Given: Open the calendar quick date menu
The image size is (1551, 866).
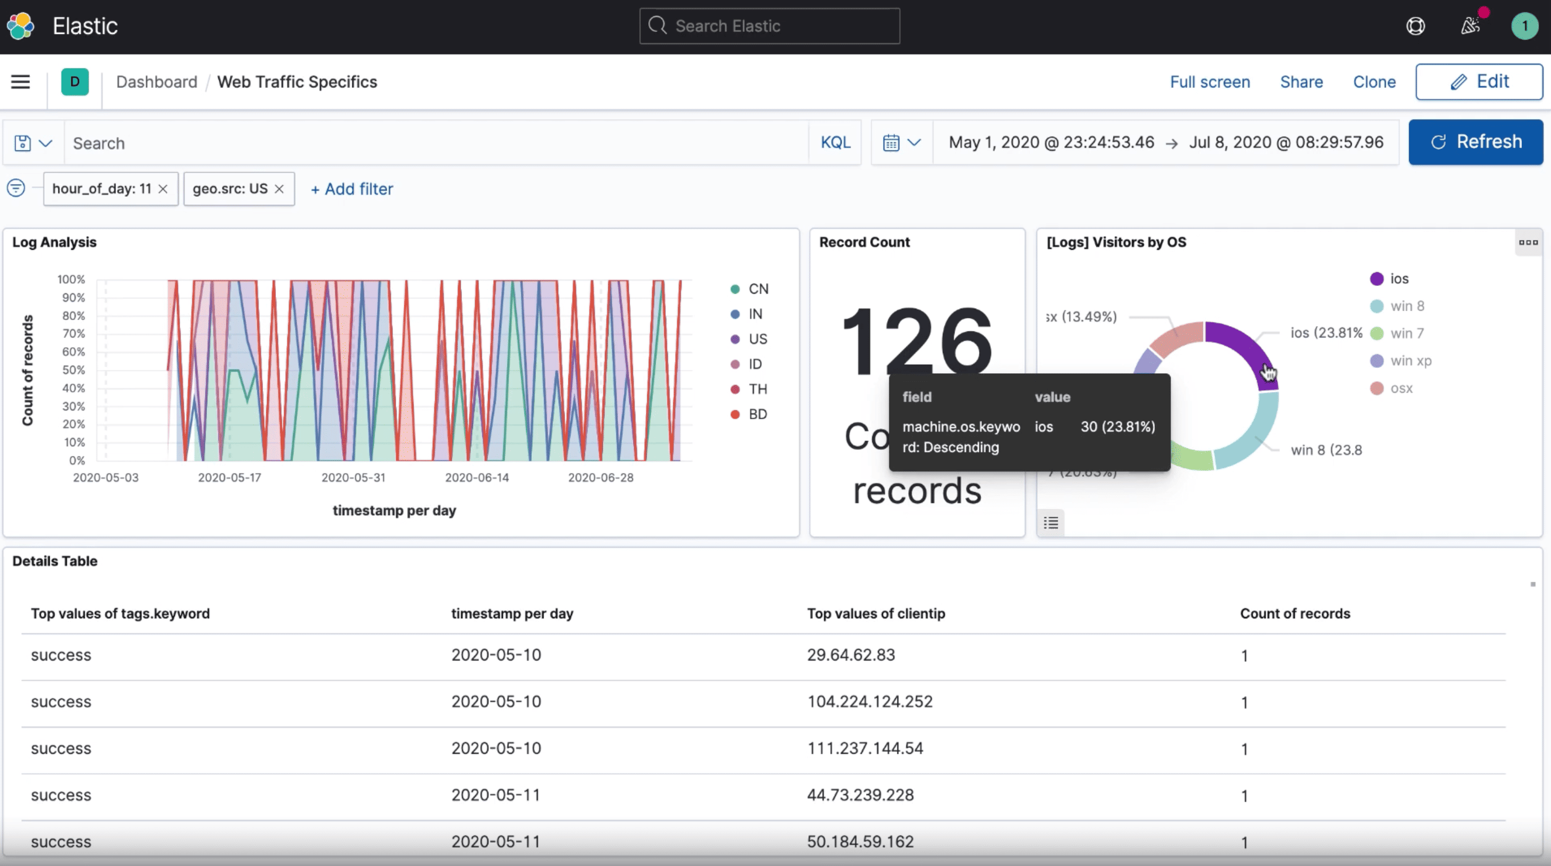Looking at the screenshot, I should coord(902,142).
